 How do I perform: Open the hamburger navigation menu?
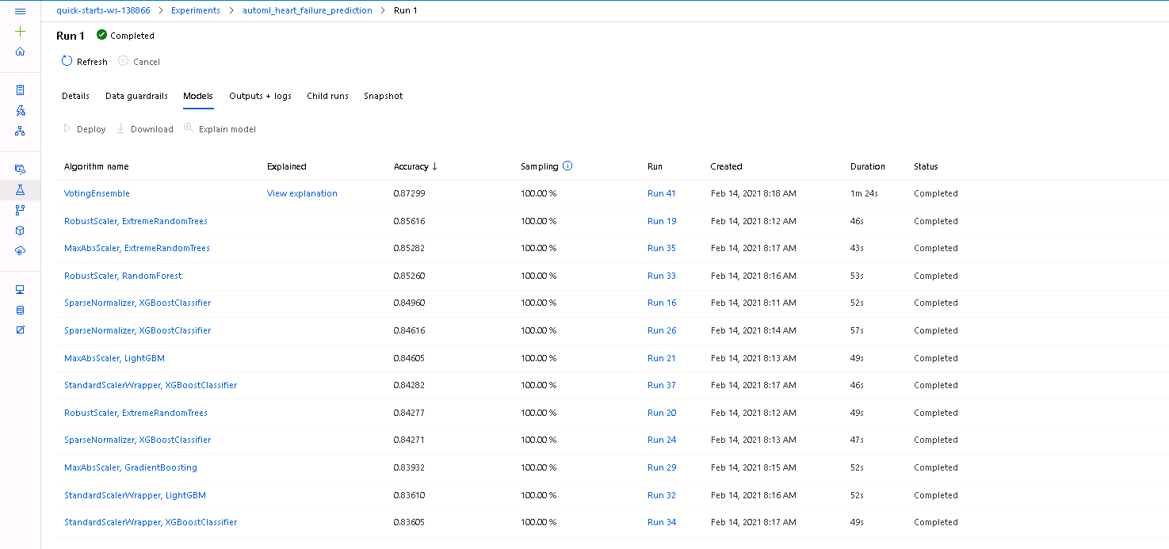[x=21, y=10]
